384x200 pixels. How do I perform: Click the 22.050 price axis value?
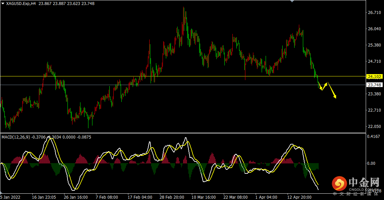[374, 127]
